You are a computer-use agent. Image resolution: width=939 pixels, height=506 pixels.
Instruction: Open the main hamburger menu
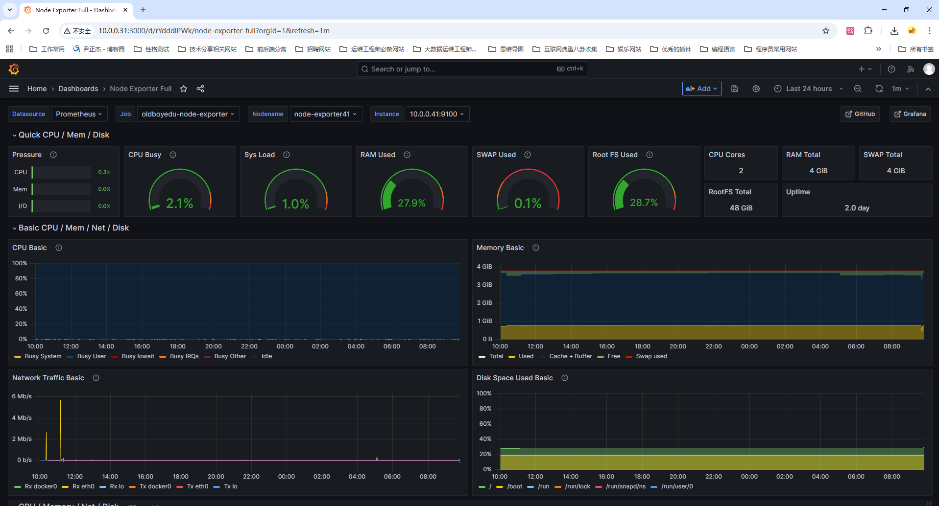pyautogui.click(x=14, y=89)
